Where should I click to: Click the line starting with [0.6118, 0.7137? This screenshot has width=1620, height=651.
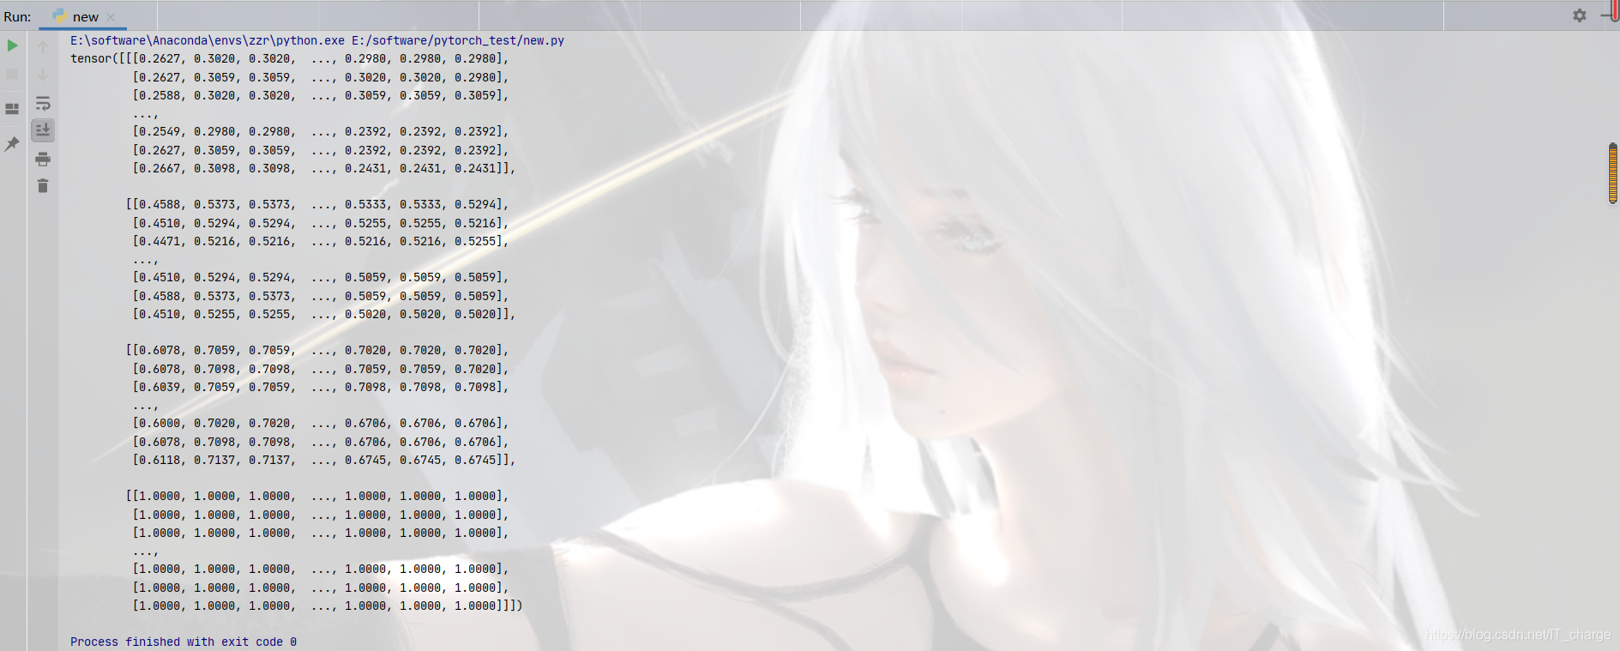click(x=324, y=460)
